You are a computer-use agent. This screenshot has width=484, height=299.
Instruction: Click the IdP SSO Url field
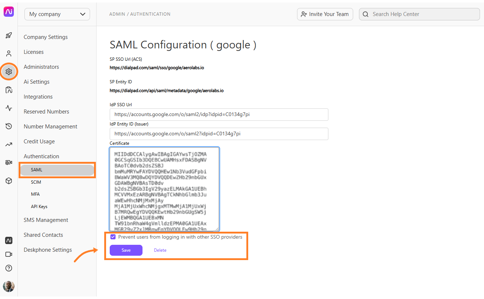tap(219, 114)
